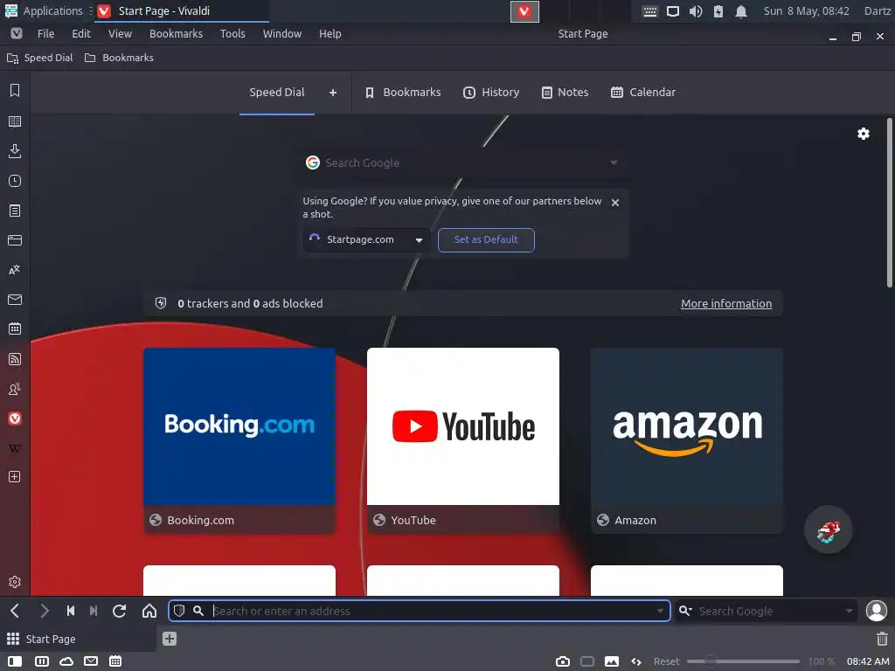The width and height of the screenshot is (895, 671).
Task: Click the rewind history button
Action: [x=71, y=611]
